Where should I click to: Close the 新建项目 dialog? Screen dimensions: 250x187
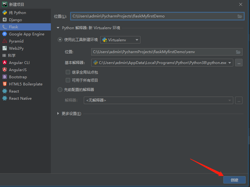coord(241,4)
